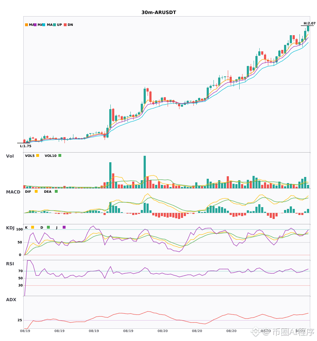Click the 50 axis value in KDJ
317x341 pixels.
20,242
